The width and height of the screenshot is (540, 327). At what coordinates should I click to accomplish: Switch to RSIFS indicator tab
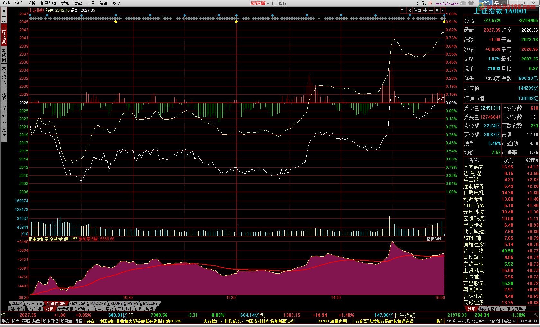[x=132, y=304]
